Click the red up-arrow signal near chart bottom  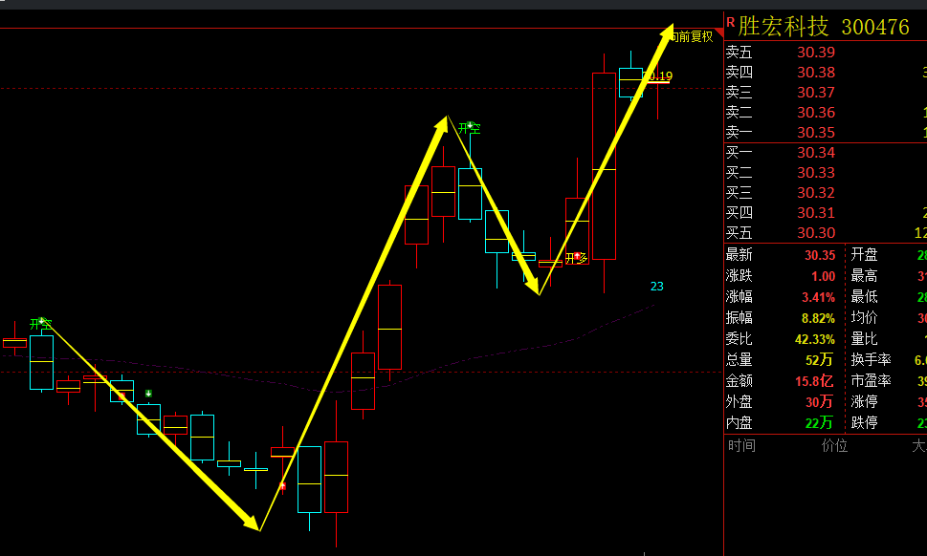(282, 486)
